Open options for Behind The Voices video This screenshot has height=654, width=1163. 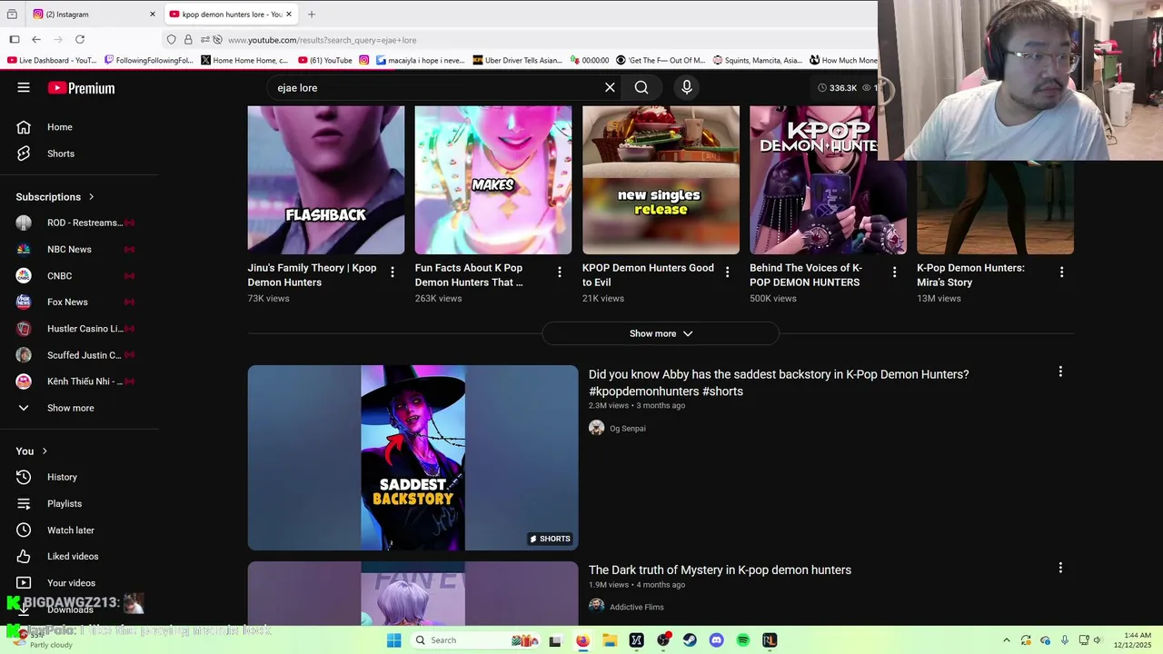coord(894,272)
